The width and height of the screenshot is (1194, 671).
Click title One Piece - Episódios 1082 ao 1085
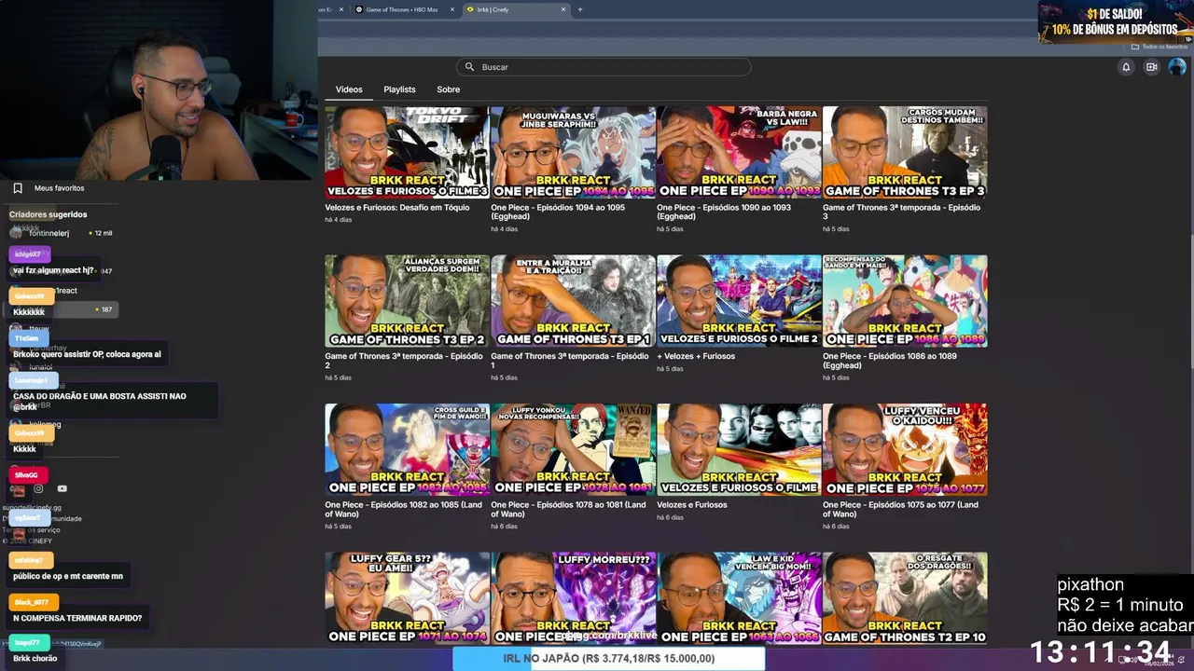click(x=405, y=509)
